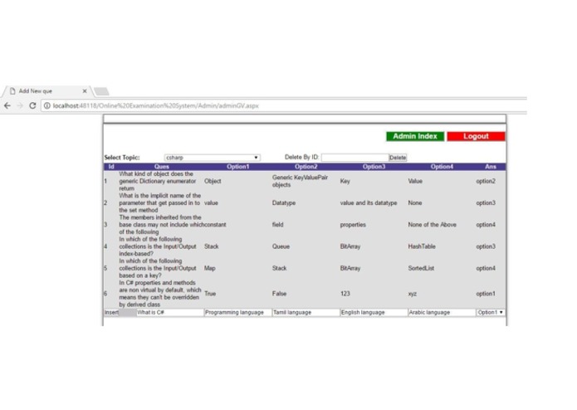Click the True cell in row 6

point(210,294)
